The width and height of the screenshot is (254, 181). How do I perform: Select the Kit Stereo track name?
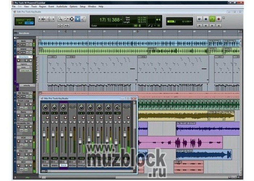pyautogui.click(x=24, y=93)
